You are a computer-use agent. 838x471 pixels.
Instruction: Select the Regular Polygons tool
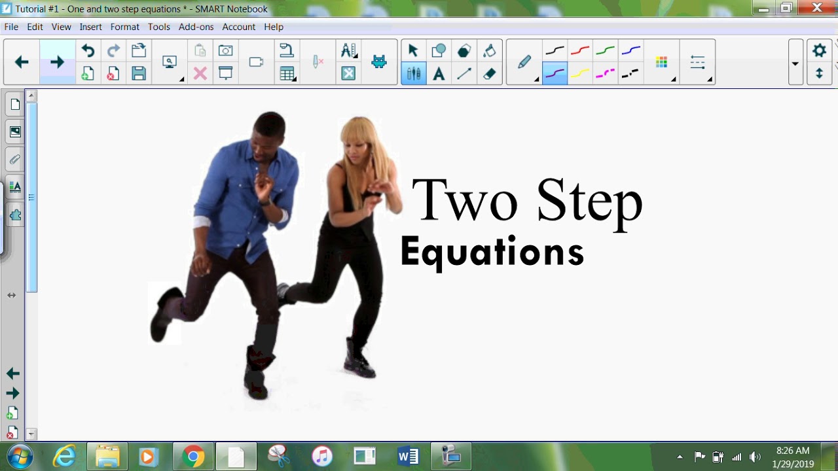coord(464,51)
